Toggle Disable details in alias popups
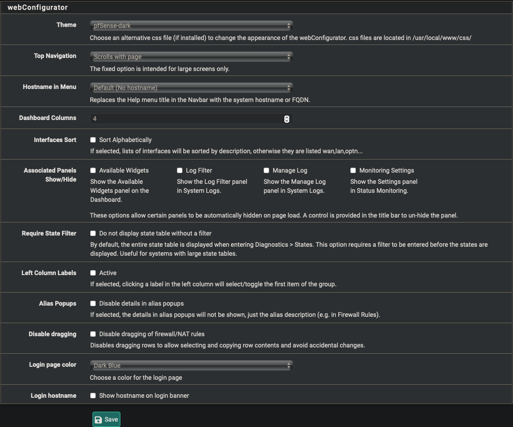The image size is (513, 427). 93,304
